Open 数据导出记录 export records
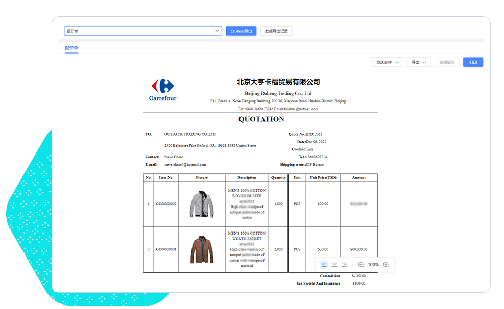Screen dimensions: 504x309 pyautogui.click(x=276, y=31)
